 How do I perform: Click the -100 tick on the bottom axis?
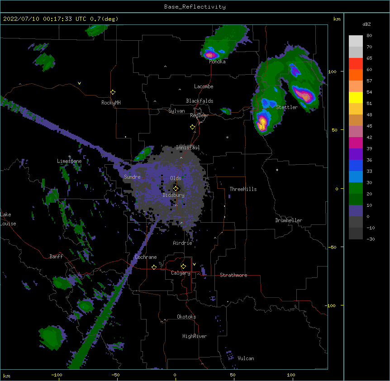[x=57, y=375]
